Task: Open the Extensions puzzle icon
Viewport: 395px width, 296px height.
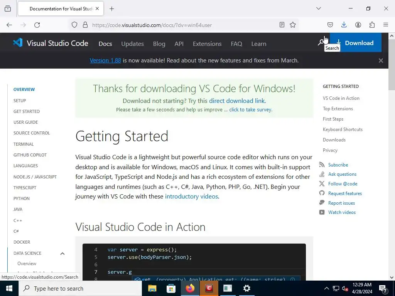Action: coord(372,25)
